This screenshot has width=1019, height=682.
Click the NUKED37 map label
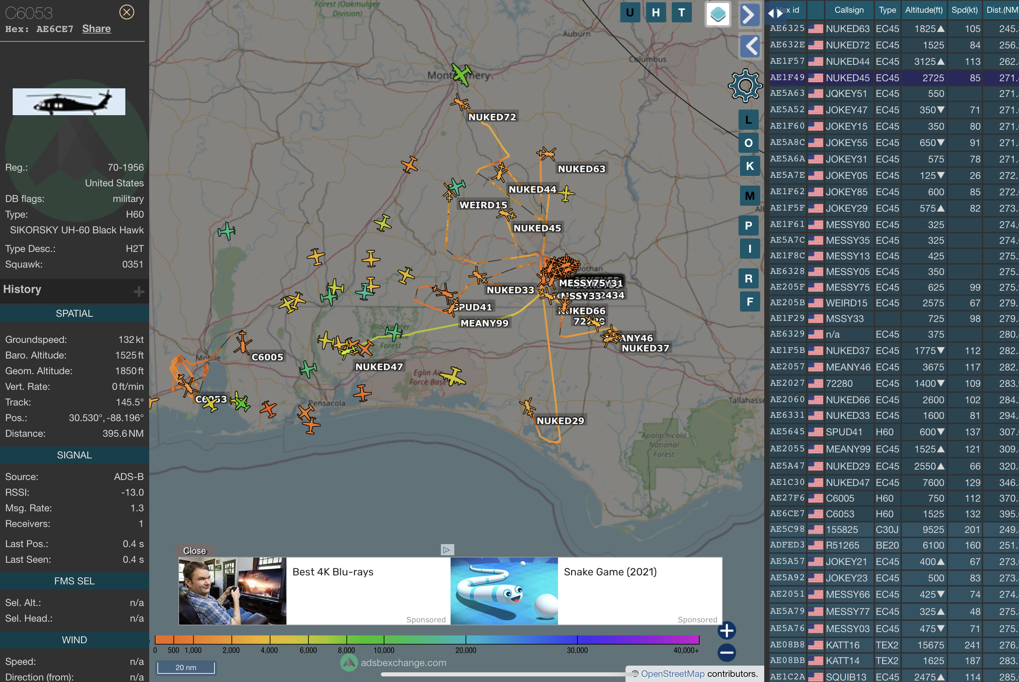[x=645, y=348]
